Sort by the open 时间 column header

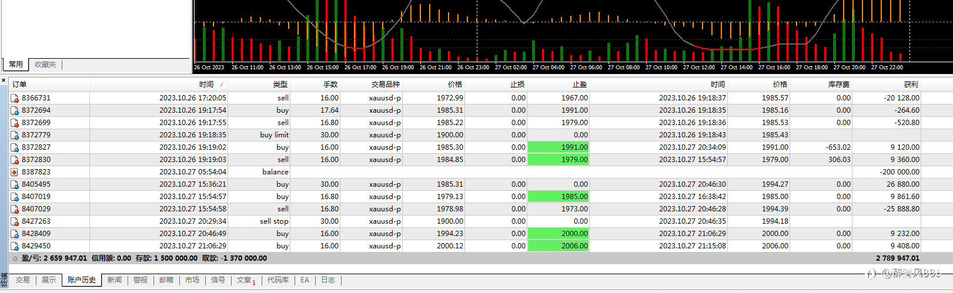[x=158, y=85]
